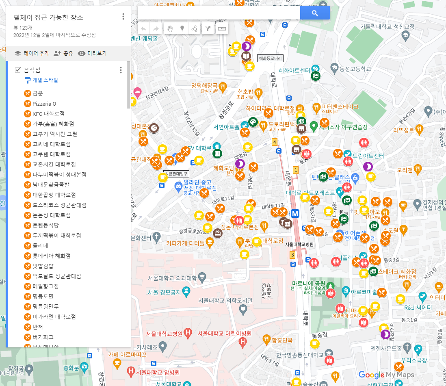Click the 커피가게 디터틀 coffee cup marker
The image size is (446, 386).
[x=210, y=243]
